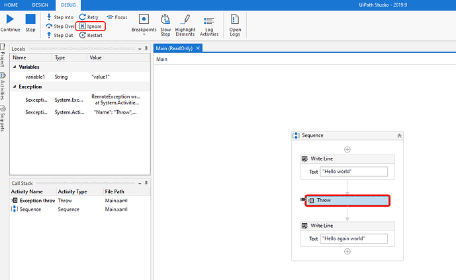Click the "Hello again world" text field

click(x=353, y=238)
